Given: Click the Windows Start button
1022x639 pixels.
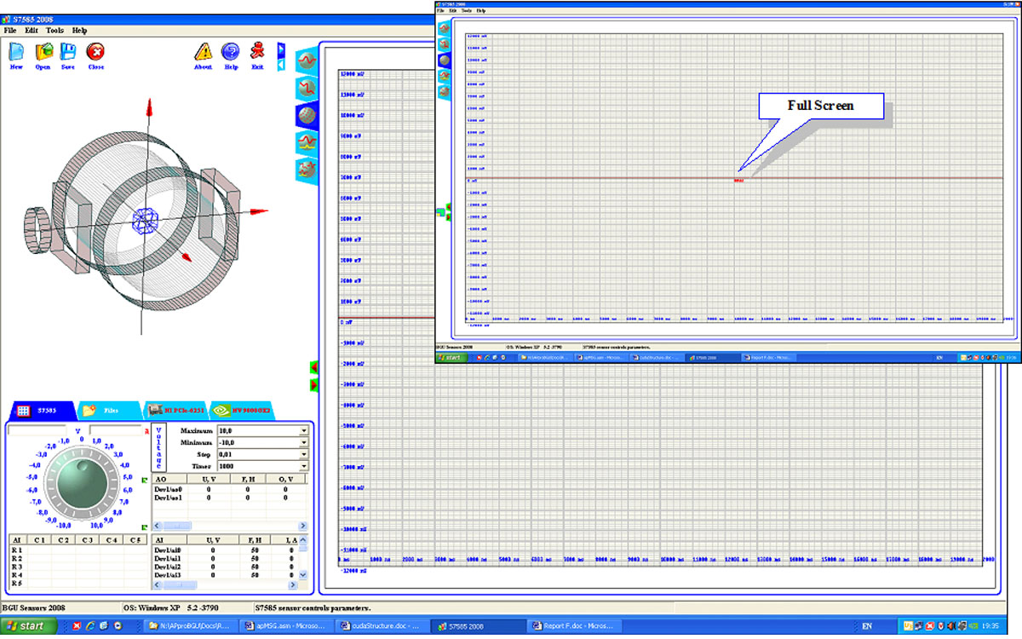Looking at the screenshot, I should pyautogui.click(x=28, y=626).
